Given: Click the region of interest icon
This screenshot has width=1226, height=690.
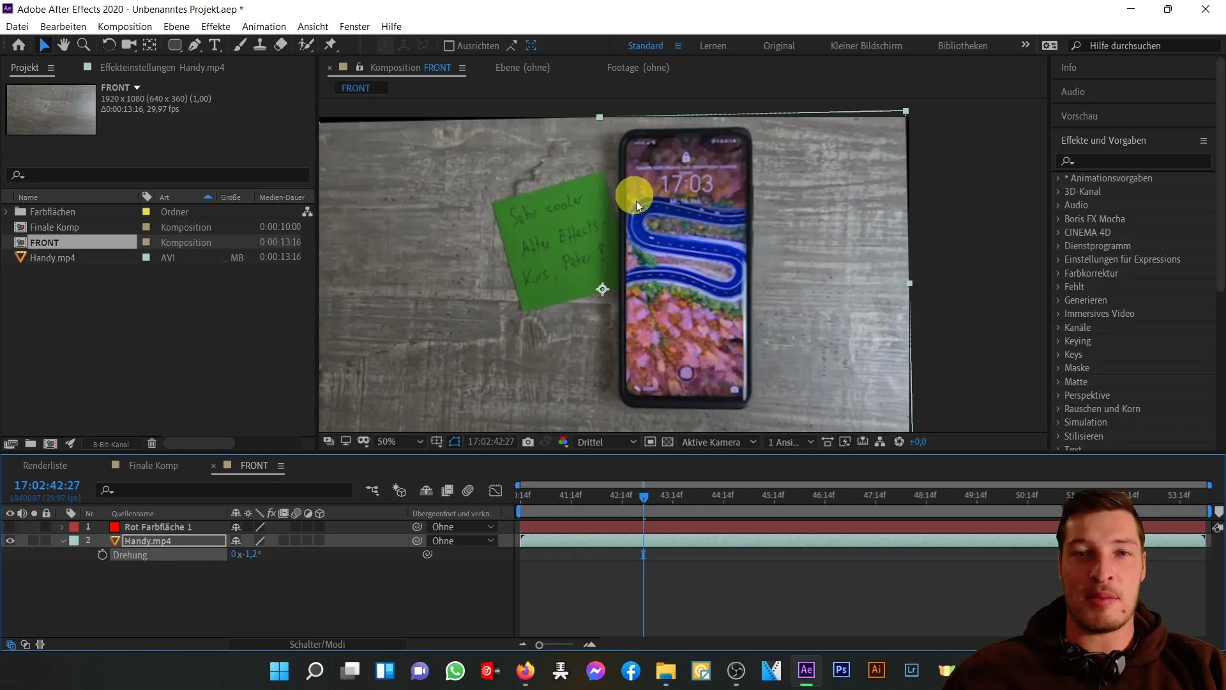Looking at the screenshot, I should (650, 442).
